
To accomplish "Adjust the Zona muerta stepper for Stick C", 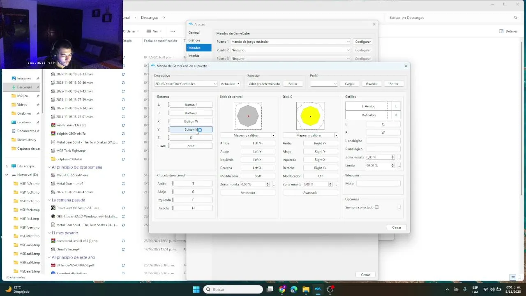I will point(330,185).
